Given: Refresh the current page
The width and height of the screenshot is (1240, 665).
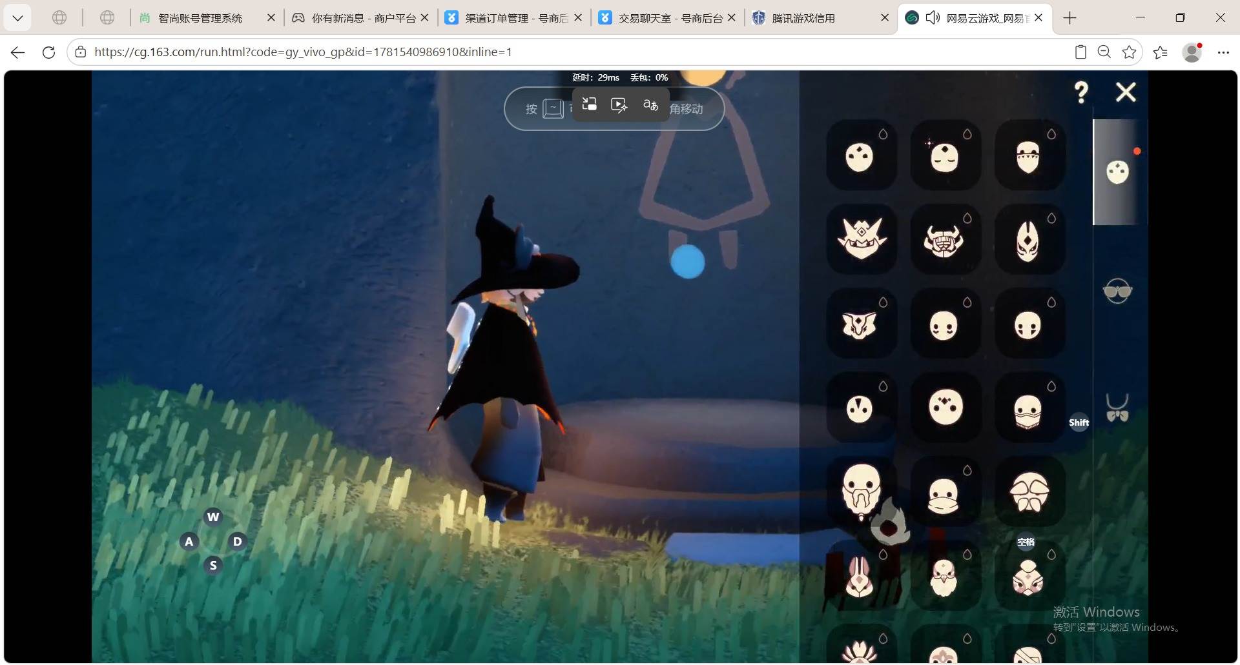Looking at the screenshot, I should tap(48, 52).
